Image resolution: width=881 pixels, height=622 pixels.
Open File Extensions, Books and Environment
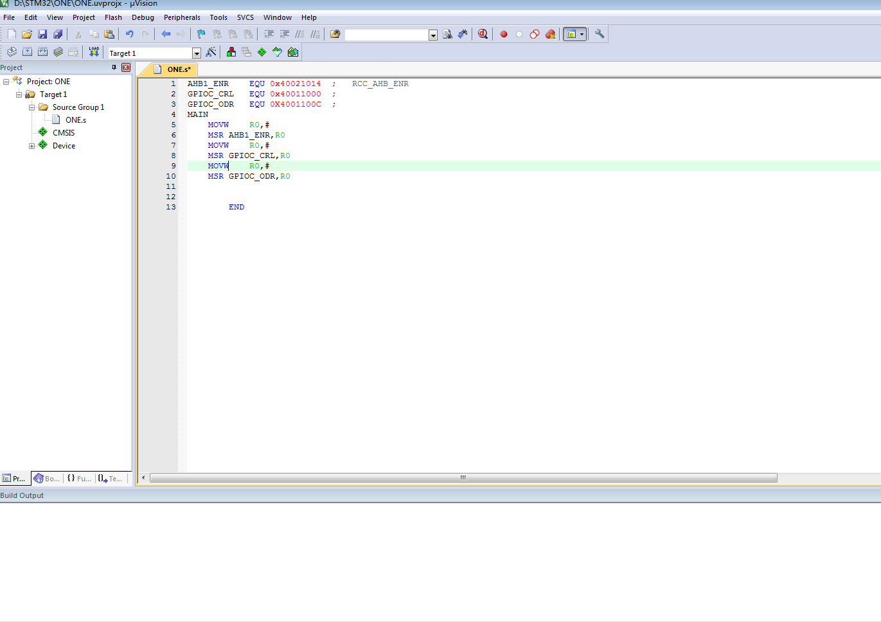pyautogui.click(x=231, y=52)
